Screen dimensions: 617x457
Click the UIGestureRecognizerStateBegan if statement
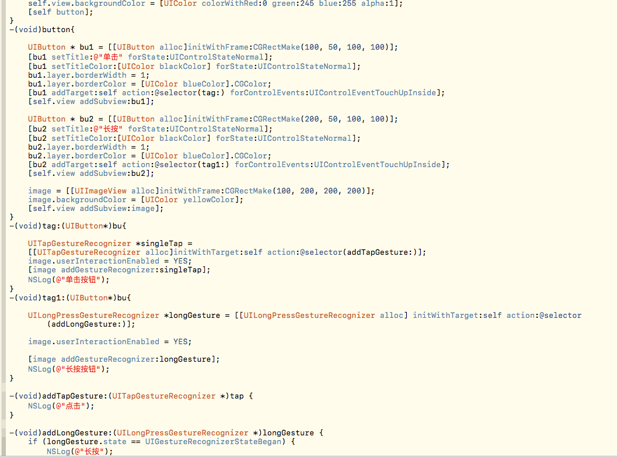point(161,442)
